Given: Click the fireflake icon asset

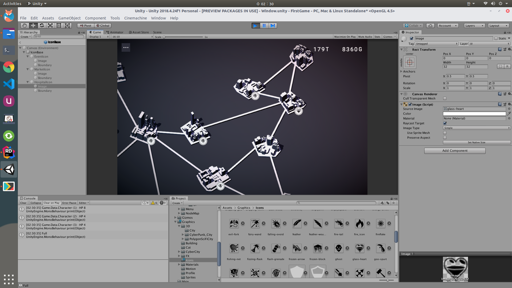Looking at the screenshot, I should pos(381,223).
